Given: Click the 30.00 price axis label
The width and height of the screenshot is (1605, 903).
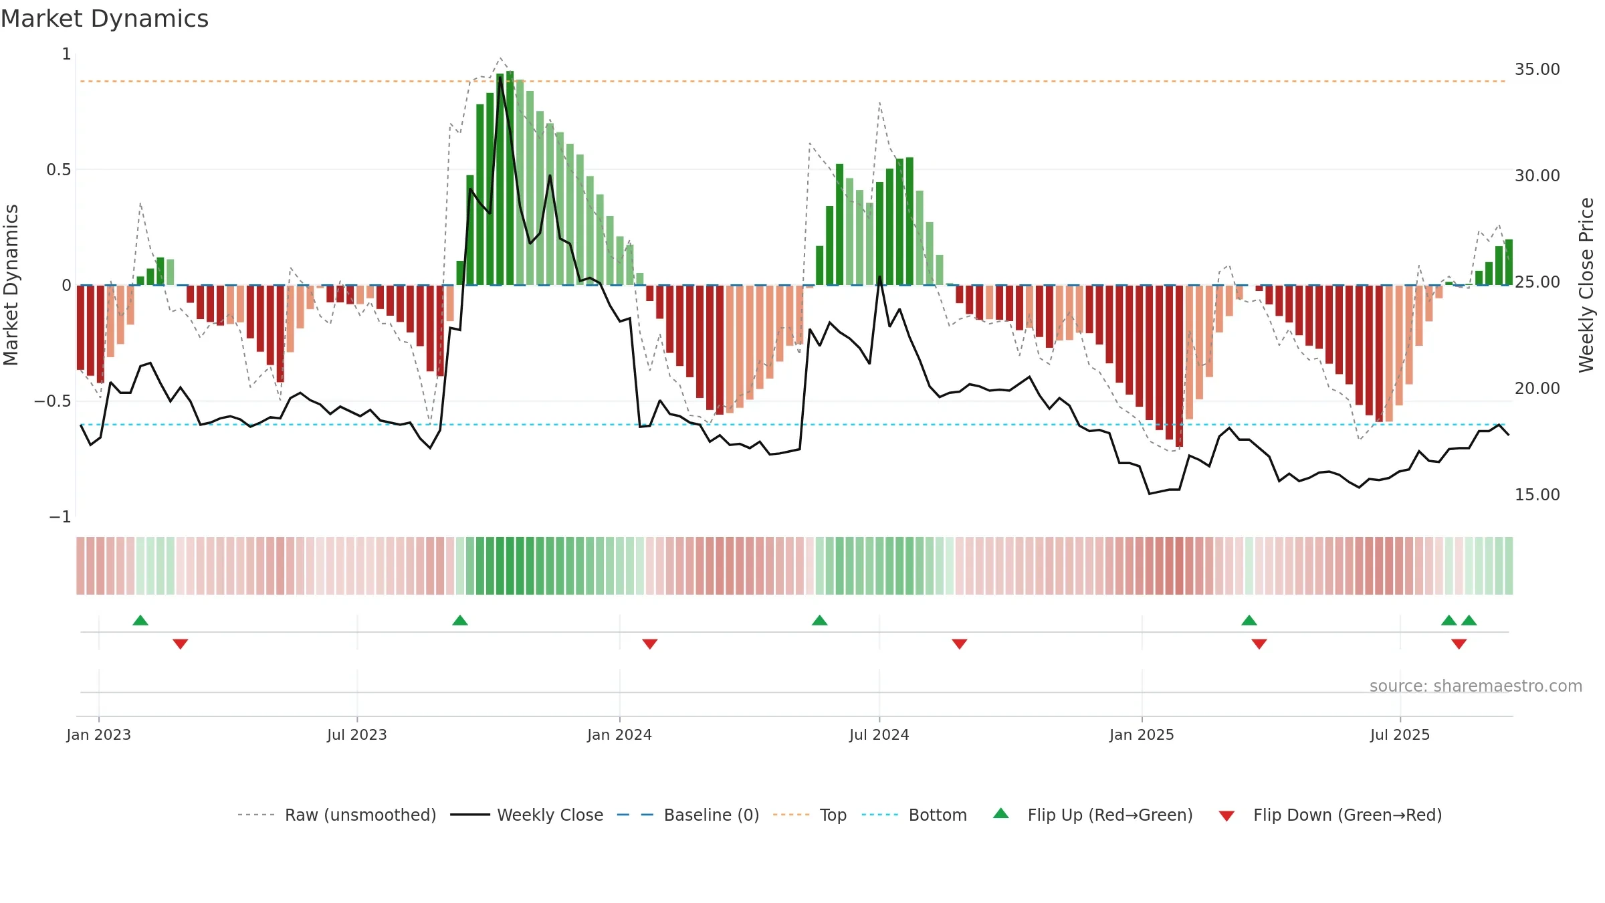Looking at the screenshot, I should point(1537,175).
